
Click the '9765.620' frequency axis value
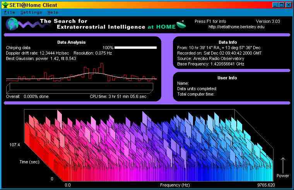pyautogui.click(x=266, y=185)
